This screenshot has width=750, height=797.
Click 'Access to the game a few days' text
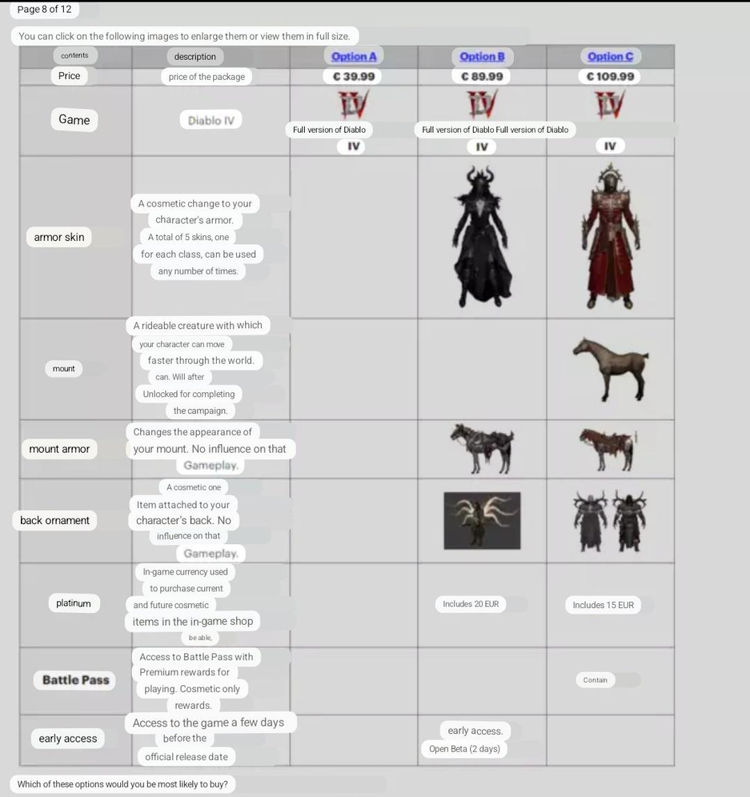[x=208, y=723]
